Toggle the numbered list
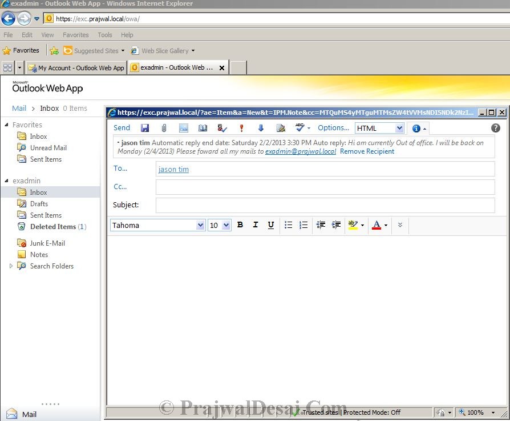 [x=303, y=225]
